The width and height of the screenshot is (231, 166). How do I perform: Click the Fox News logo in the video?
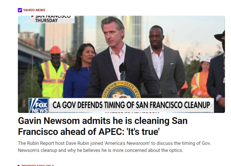coord(39,106)
